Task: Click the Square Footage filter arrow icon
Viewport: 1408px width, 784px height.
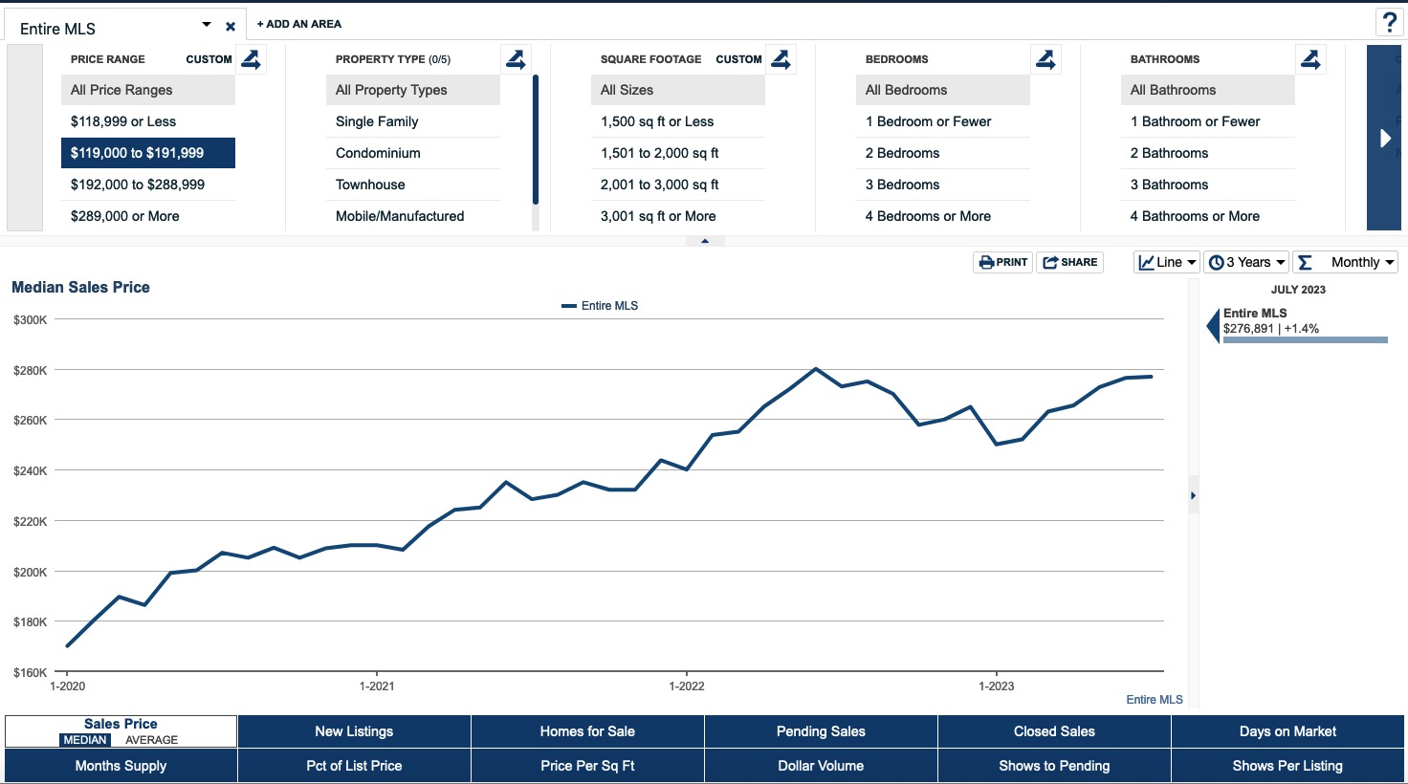Action: [x=781, y=59]
